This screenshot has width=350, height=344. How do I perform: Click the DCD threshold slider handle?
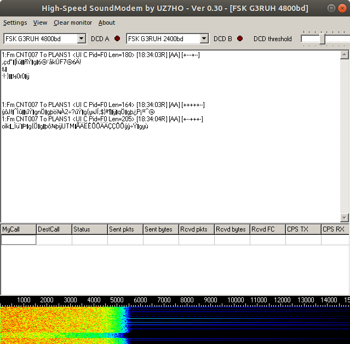pyautogui.click(x=322, y=38)
